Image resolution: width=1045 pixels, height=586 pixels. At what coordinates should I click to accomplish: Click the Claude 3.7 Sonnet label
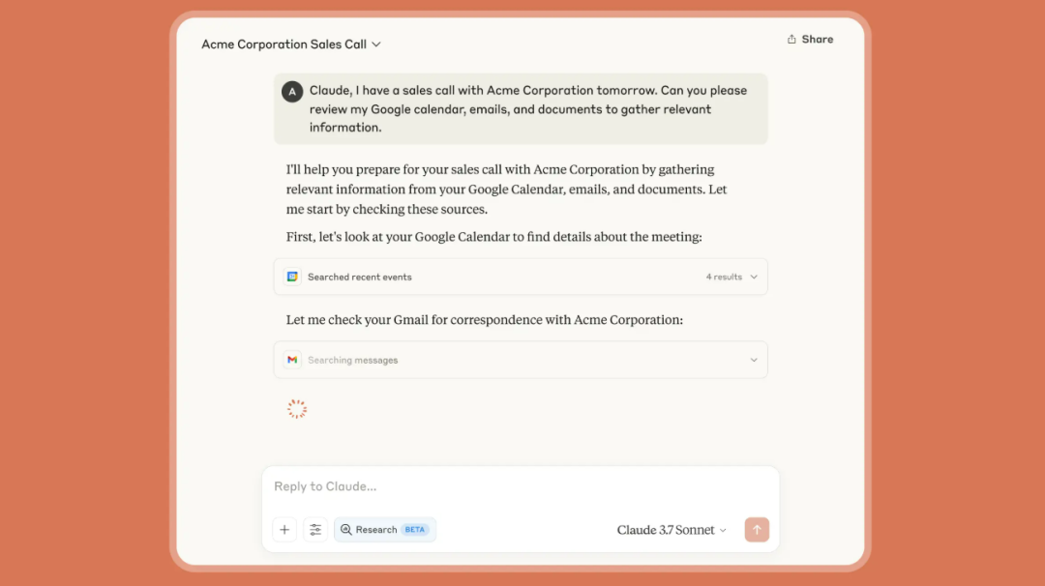[x=665, y=530]
